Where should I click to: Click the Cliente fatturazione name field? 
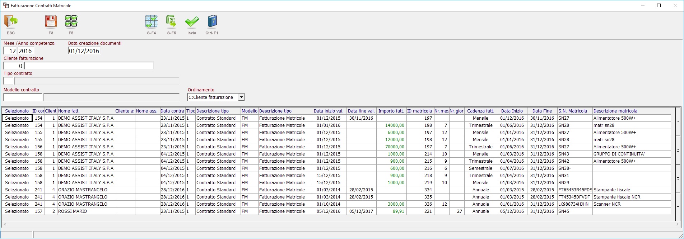[89, 66]
